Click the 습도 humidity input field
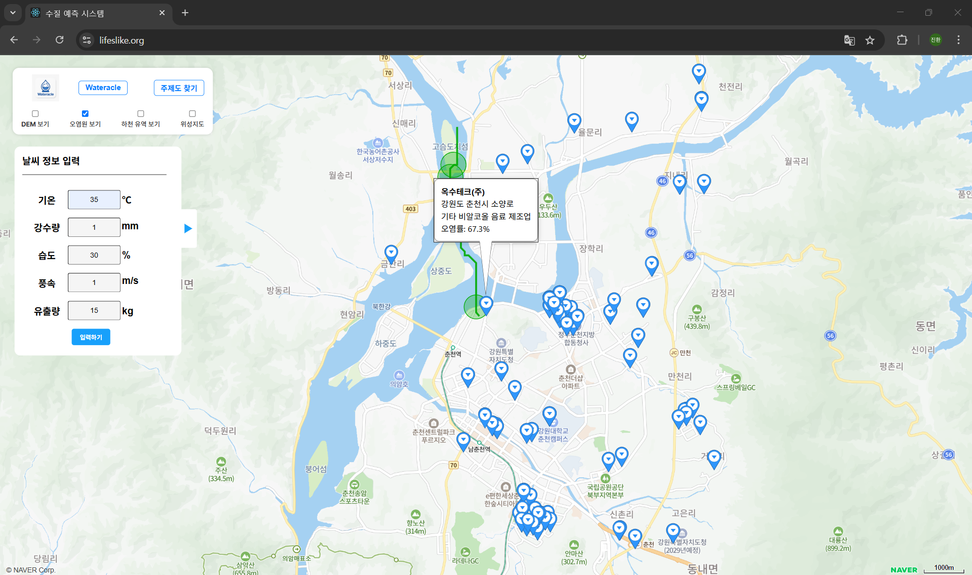Viewport: 972px width, 575px height. click(94, 255)
